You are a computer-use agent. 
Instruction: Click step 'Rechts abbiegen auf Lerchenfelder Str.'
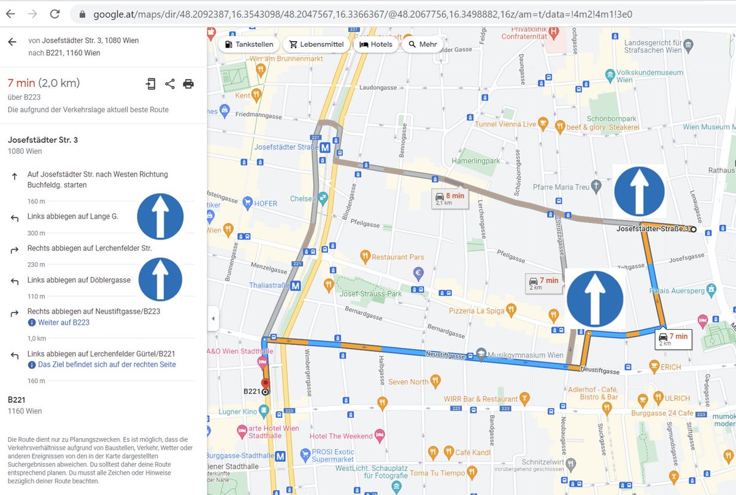coord(90,248)
